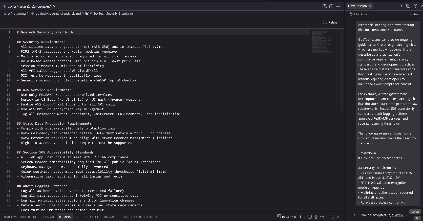The image size is (423, 221).
Task: Open the chat session history clock icon
Action: [x=415, y=6]
